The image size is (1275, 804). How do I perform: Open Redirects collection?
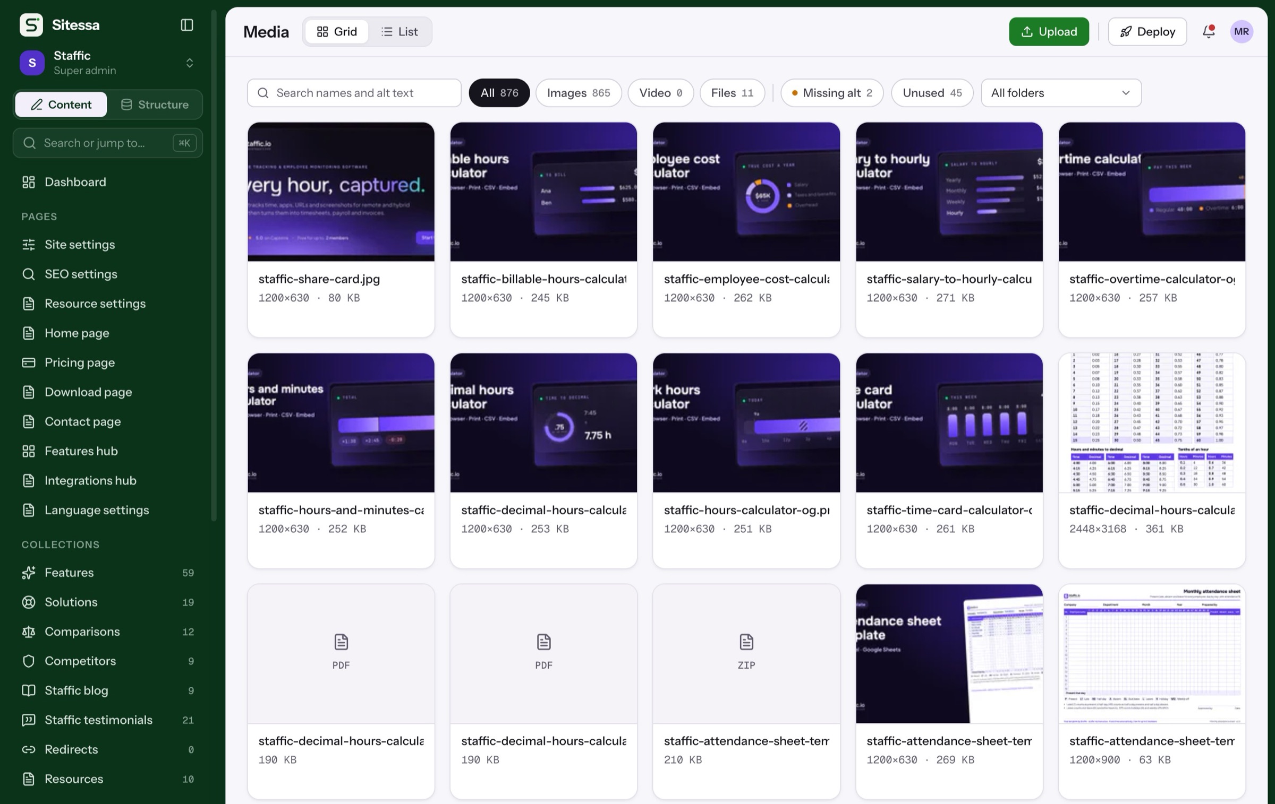(x=107, y=749)
